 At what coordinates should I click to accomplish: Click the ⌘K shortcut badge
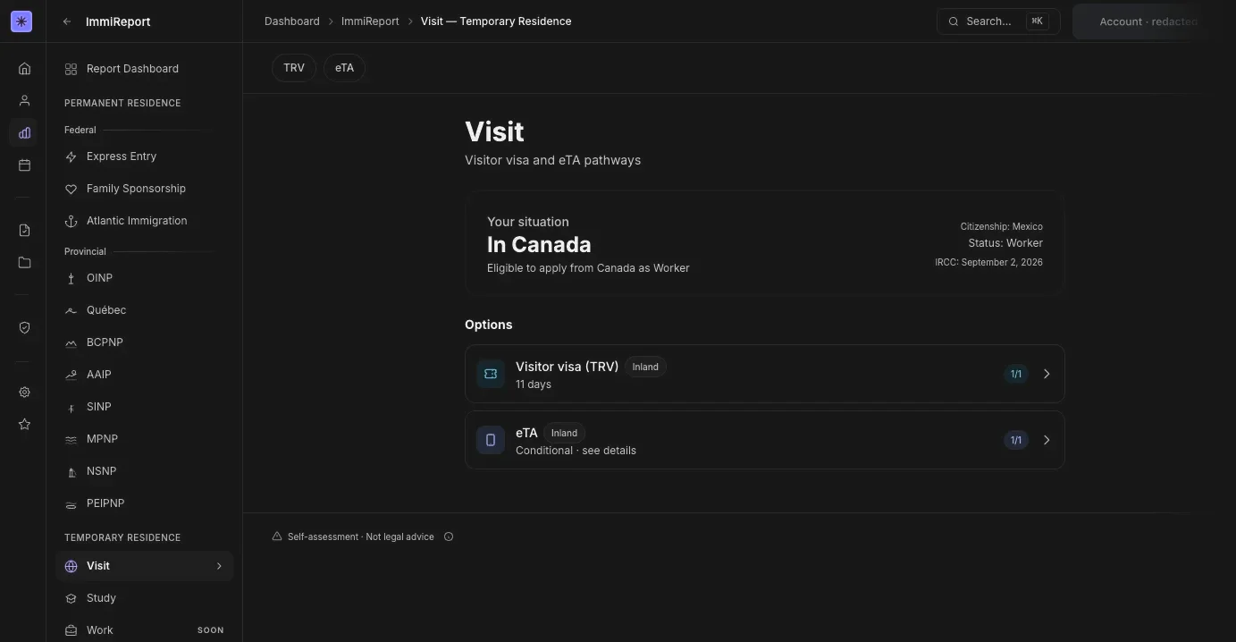click(1037, 21)
